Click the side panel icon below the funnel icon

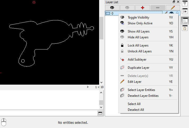pyautogui.click(x=185, y=11)
